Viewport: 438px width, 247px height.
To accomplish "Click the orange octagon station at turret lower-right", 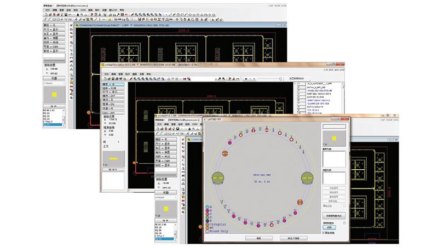I will 299,202.
